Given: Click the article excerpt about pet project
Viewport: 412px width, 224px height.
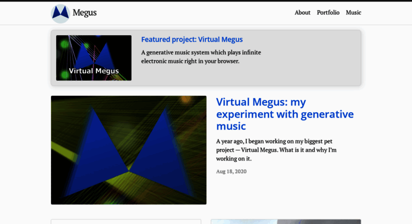Looking at the screenshot, I should [x=276, y=150].
